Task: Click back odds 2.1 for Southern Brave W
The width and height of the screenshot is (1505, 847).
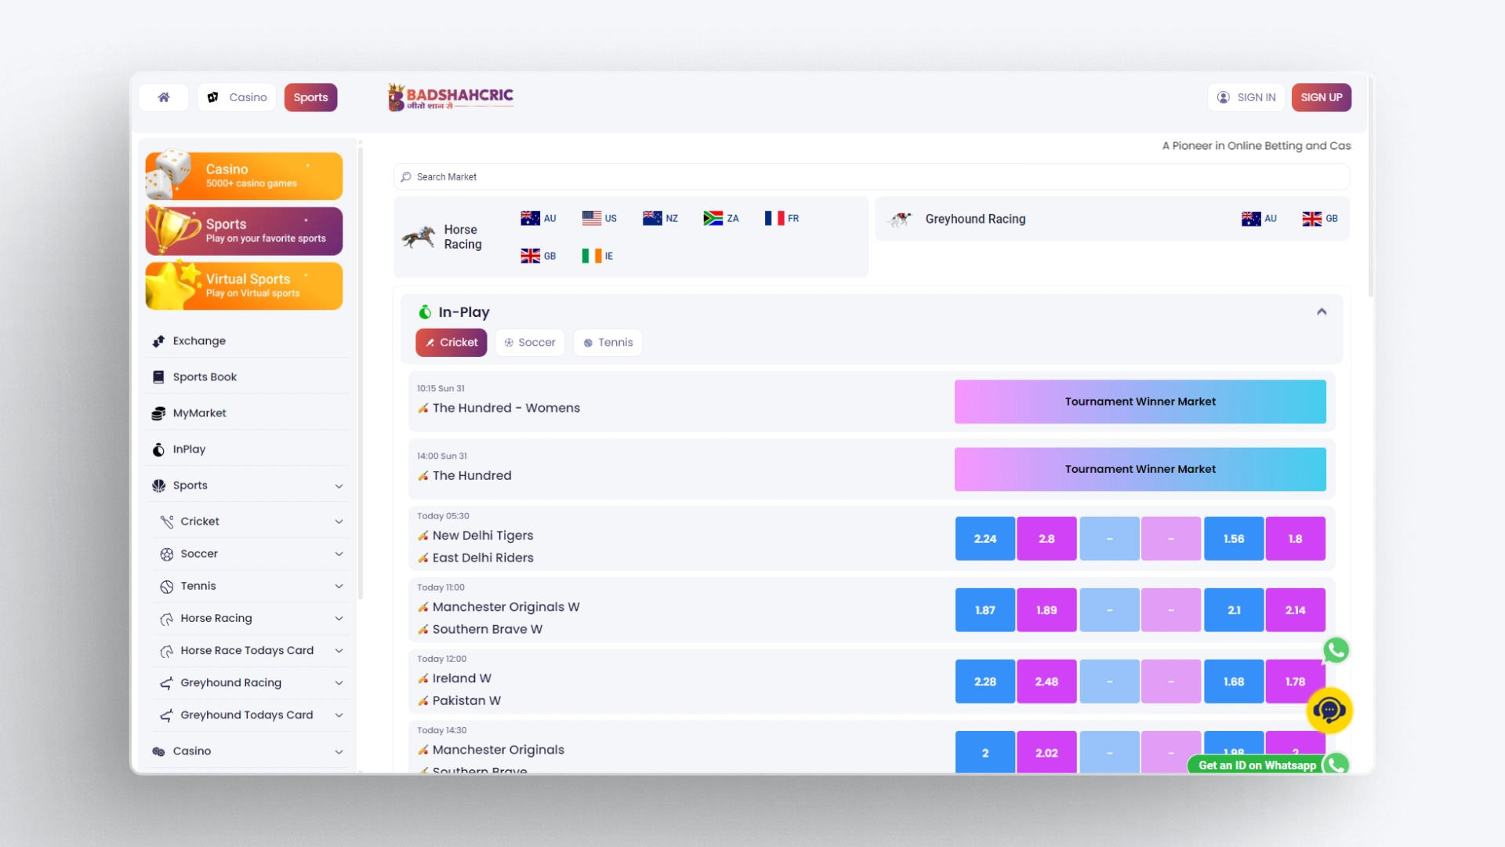Action: click(1234, 610)
